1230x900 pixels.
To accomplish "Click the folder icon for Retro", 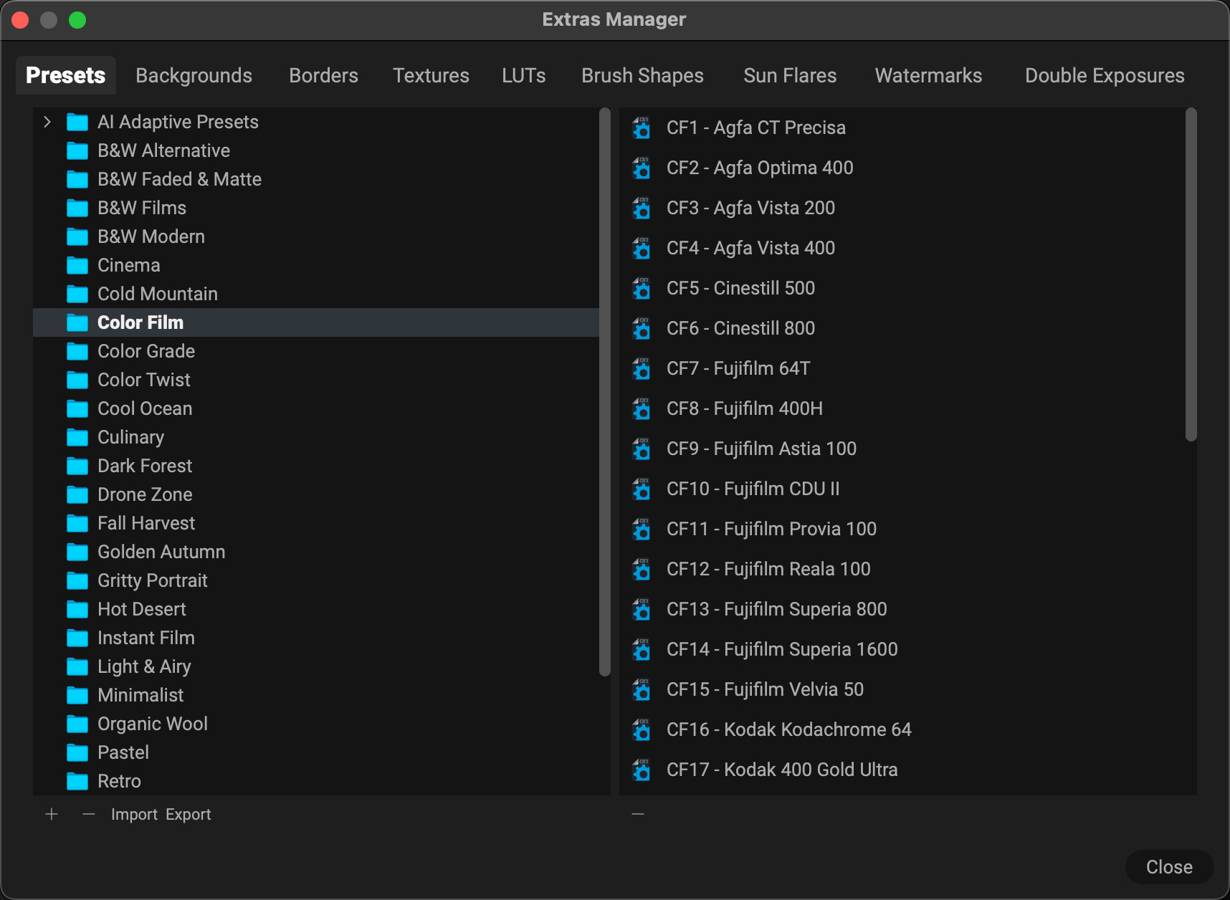I will click(x=77, y=782).
